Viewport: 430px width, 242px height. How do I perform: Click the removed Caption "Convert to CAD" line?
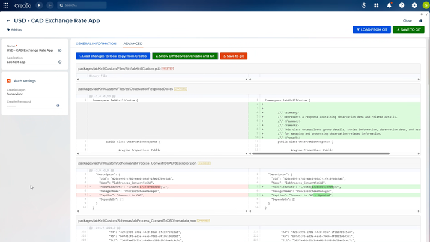click(162, 195)
